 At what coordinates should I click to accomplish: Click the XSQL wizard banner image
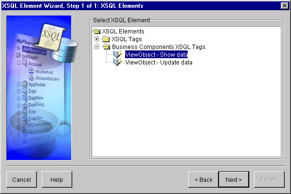[39, 88]
